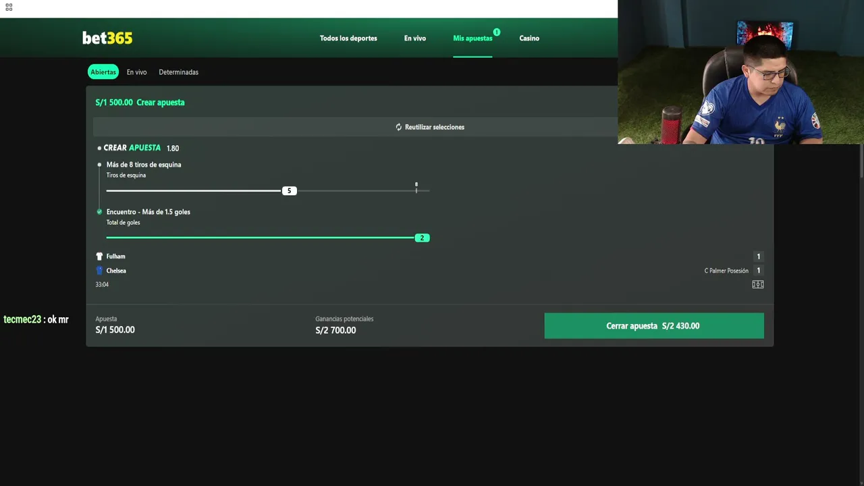
Task: Click the C Palmer Posesión label
Action: point(726,271)
